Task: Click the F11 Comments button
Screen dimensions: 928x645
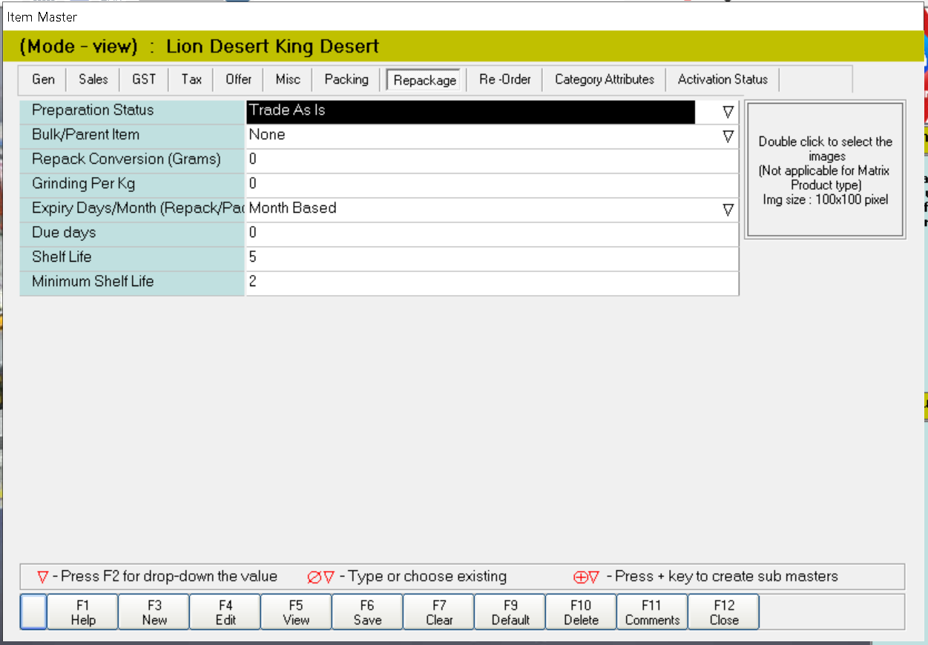Action: coord(652,612)
